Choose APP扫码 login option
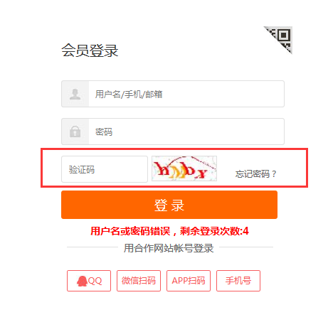Screen dimensions: 333x332 click(x=189, y=281)
